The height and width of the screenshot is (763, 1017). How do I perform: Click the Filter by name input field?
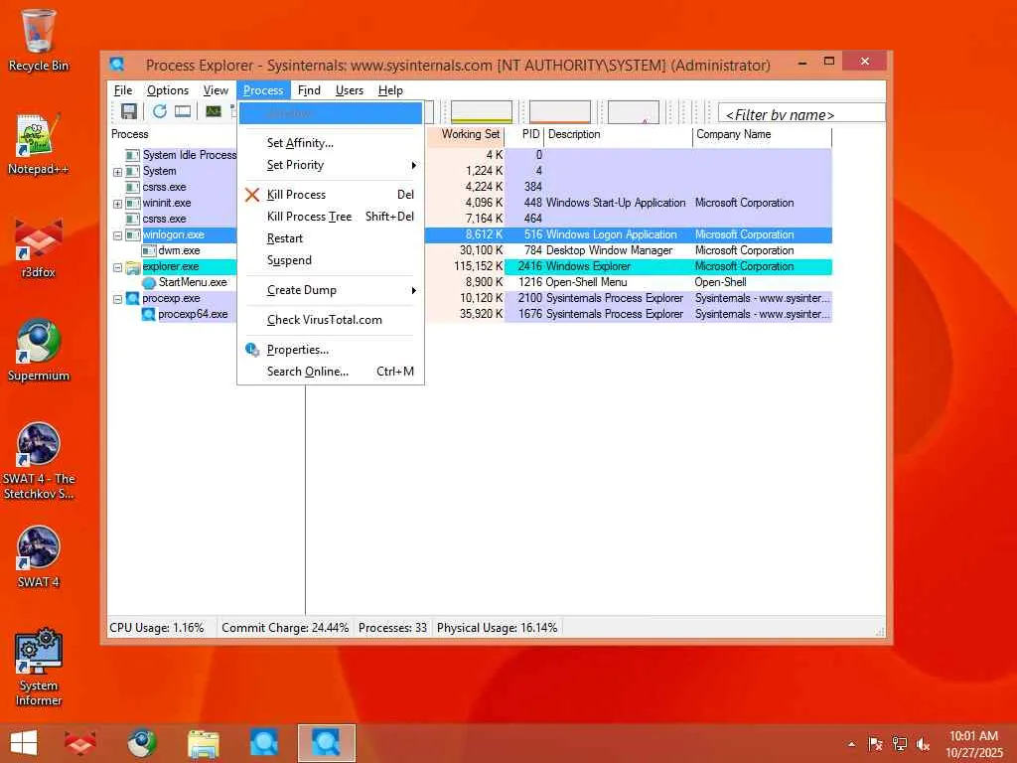(801, 113)
